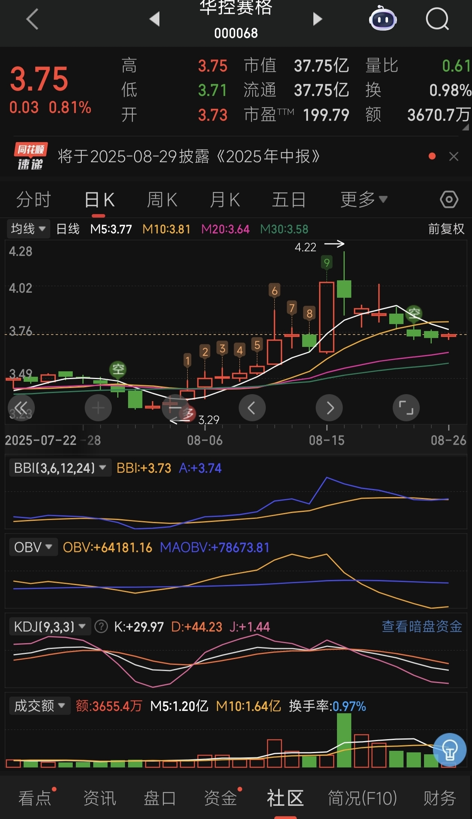The width and height of the screenshot is (472, 819).
Task: Tap the 市值 37.75亿 value
Action: coord(322,65)
